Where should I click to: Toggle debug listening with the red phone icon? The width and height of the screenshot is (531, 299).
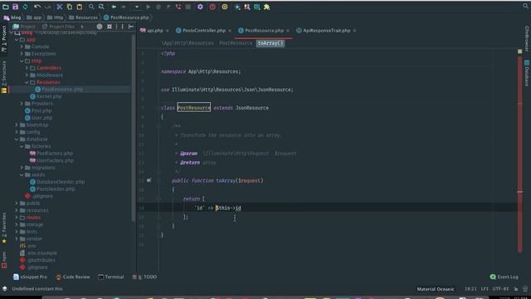178,7
